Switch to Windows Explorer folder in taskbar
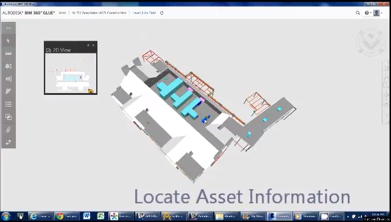 pyautogui.click(x=227, y=217)
